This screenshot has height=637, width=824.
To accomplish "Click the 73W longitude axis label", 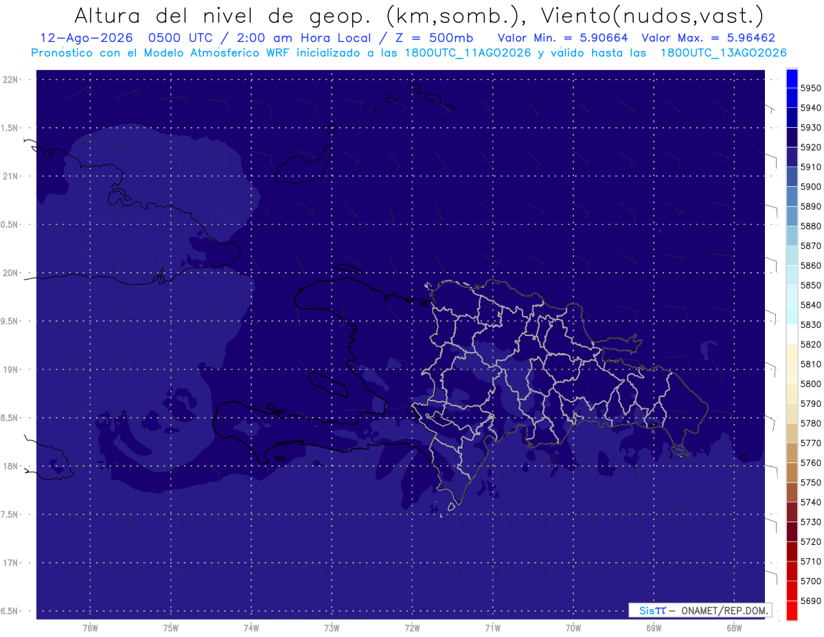I will [332, 628].
